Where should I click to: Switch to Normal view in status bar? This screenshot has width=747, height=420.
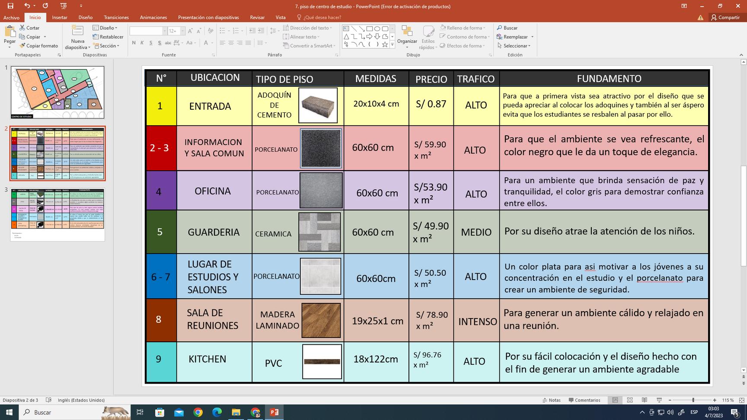tap(615, 400)
